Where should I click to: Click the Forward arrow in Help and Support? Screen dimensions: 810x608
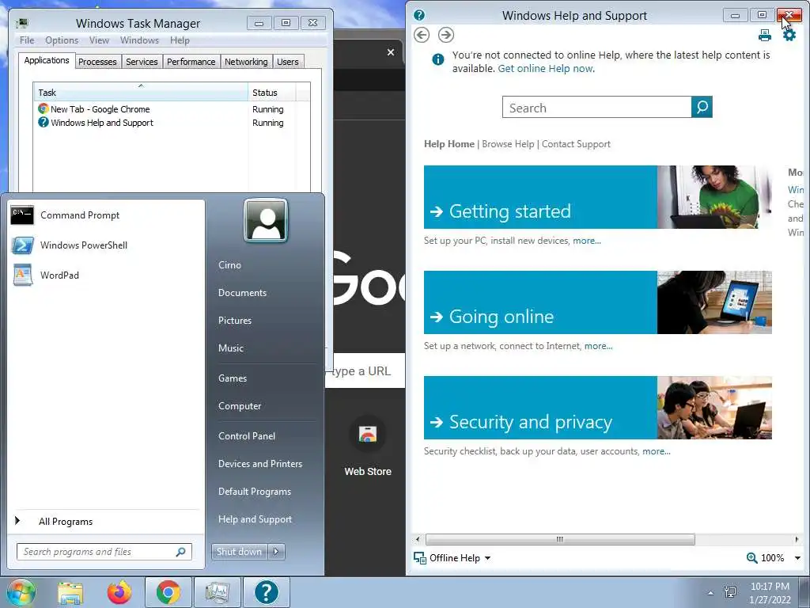pyautogui.click(x=446, y=35)
